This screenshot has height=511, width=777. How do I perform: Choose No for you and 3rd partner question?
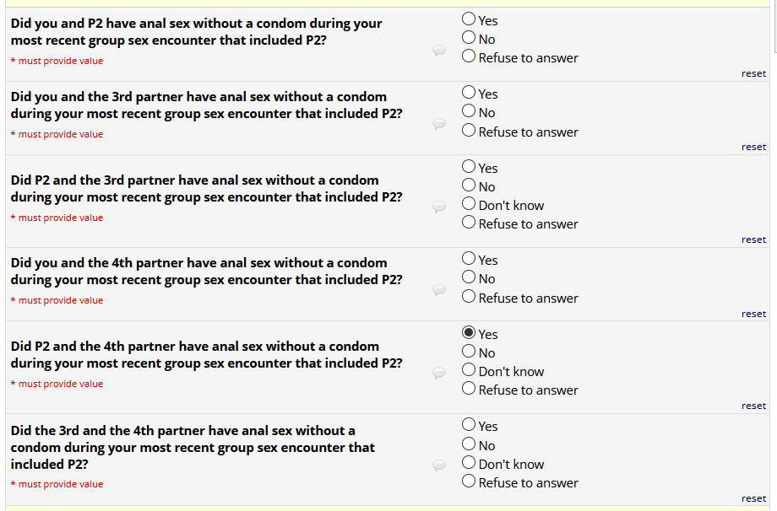coord(469,112)
